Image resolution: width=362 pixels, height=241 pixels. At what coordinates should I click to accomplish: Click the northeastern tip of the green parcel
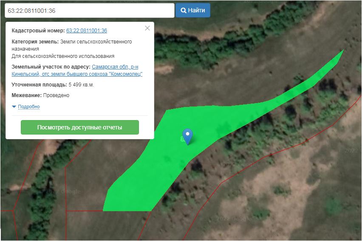click(x=341, y=53)
